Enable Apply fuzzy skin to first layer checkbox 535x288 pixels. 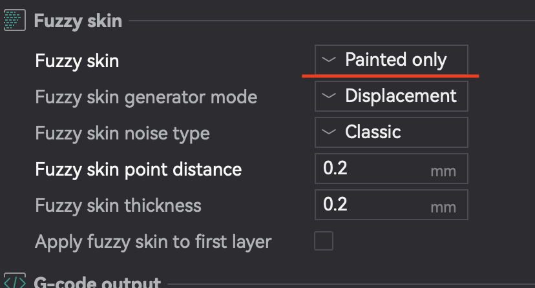[x=323, y=242]
